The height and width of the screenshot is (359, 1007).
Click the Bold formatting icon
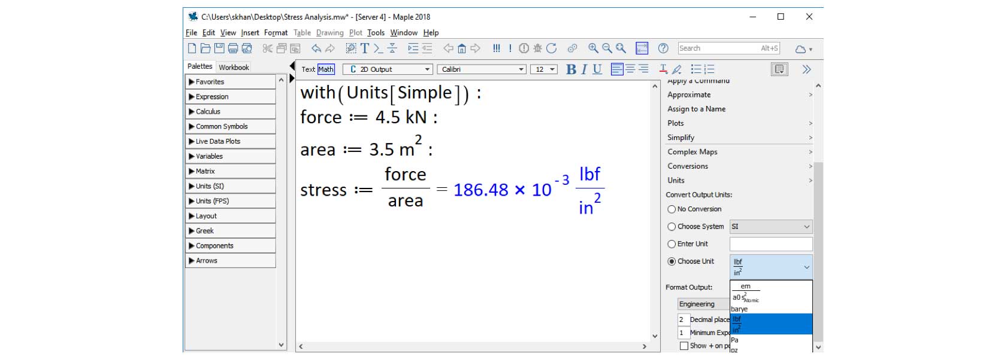[x=571, y=69]
